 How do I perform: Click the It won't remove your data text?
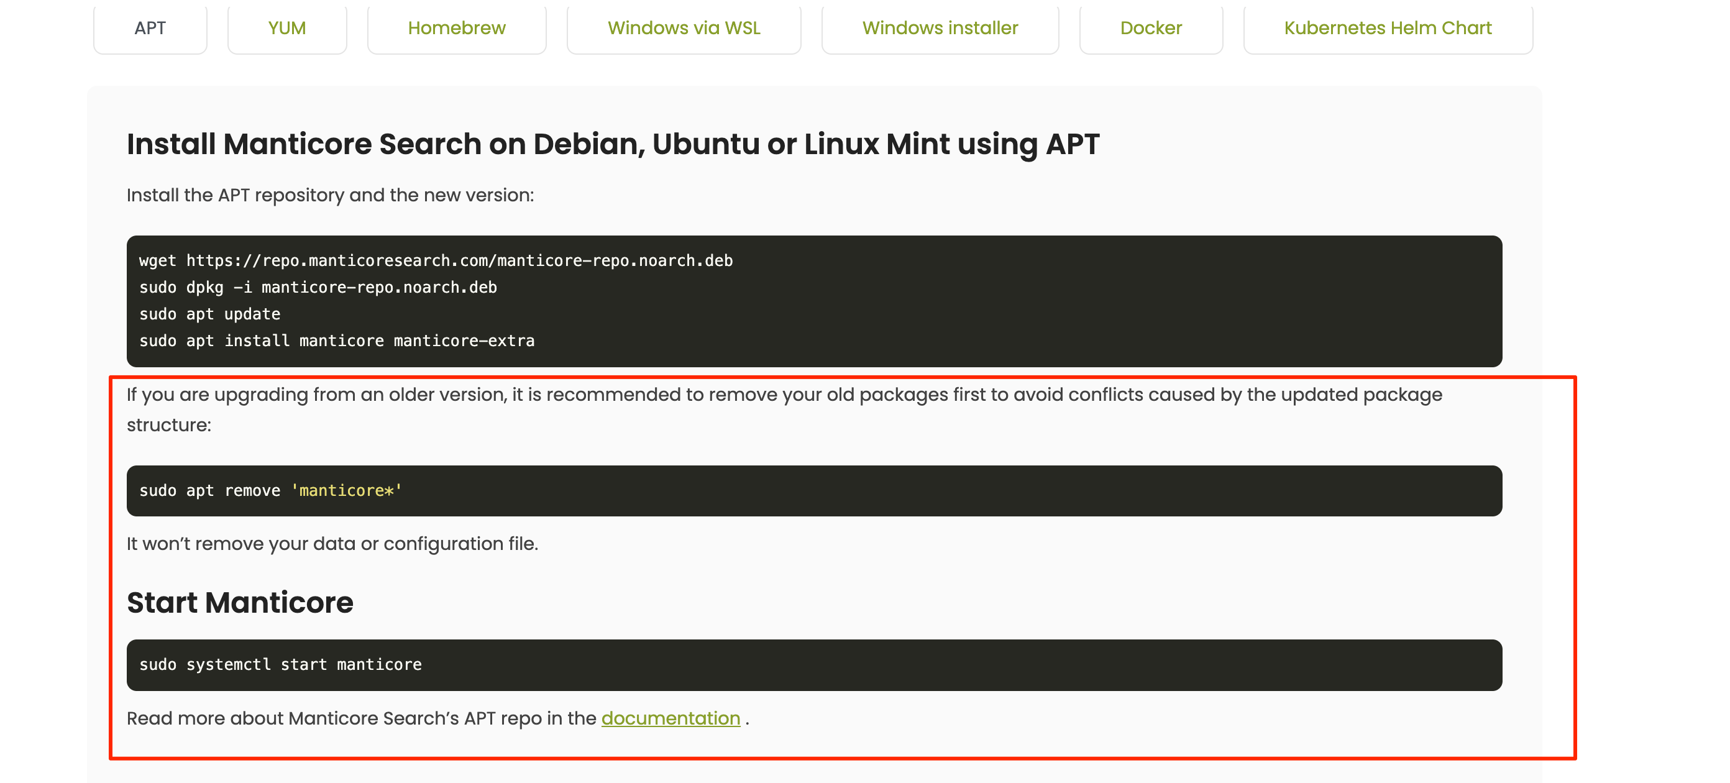(332, 544)
